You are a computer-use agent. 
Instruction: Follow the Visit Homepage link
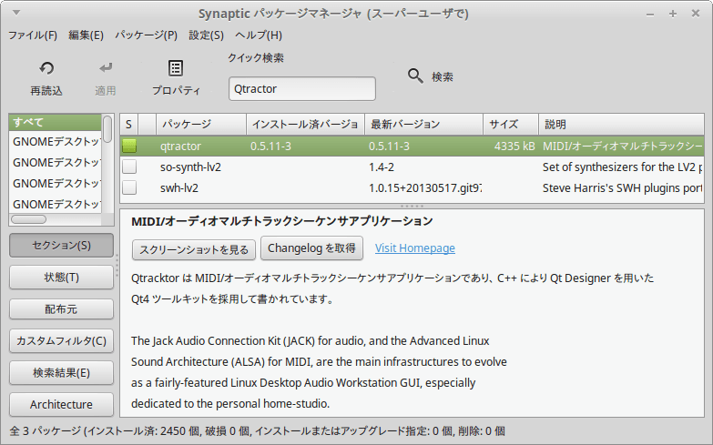coord(414,248)
